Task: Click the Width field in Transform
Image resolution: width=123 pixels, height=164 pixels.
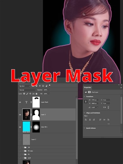Action: (95, 100)
